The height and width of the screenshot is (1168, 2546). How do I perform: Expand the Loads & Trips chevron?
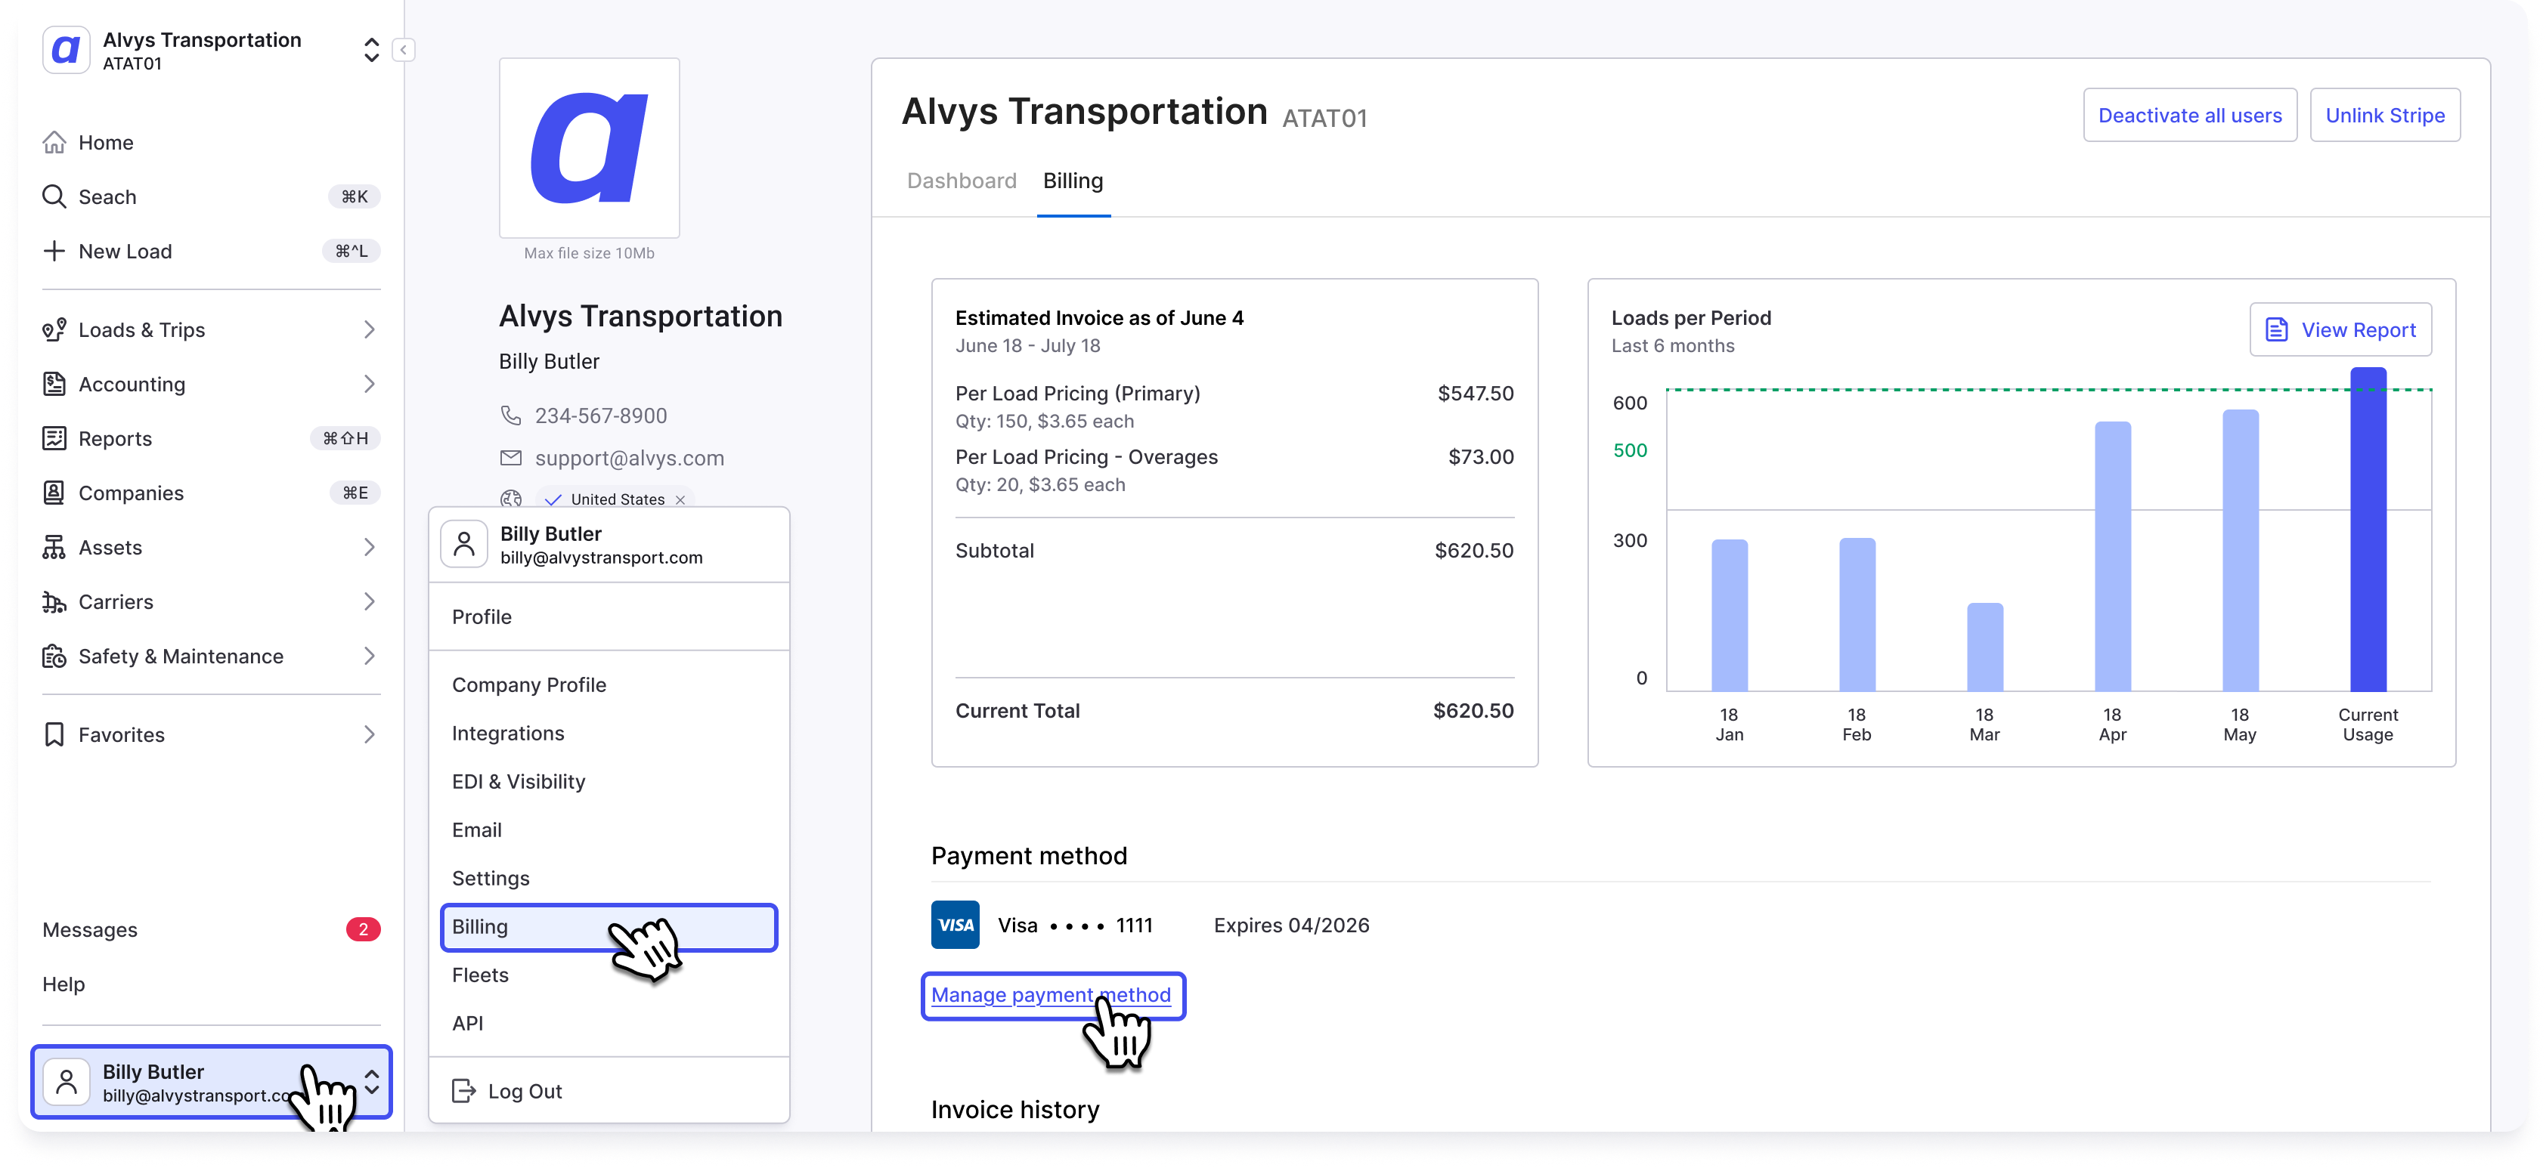[369, 329]
